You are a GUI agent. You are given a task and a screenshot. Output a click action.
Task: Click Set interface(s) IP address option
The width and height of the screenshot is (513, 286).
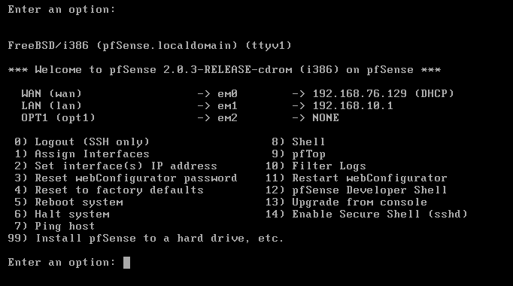116,166
